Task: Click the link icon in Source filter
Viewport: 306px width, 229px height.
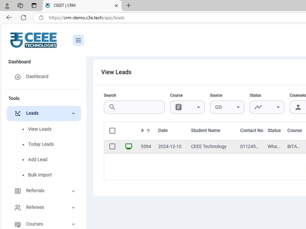Action: (x=218, y=107)
